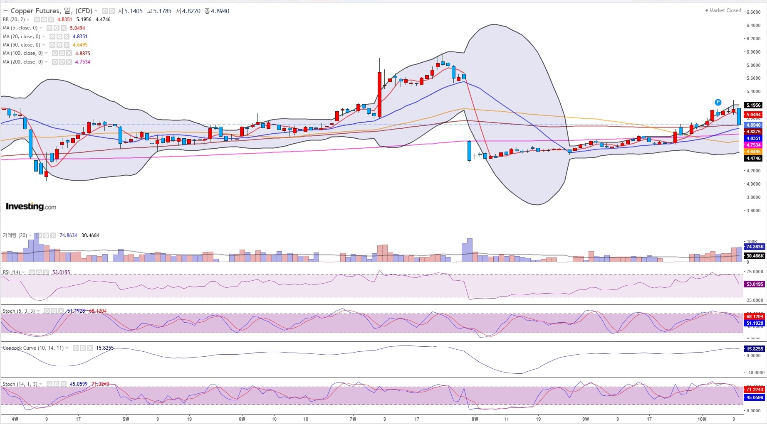Open Stoch (5, 3, 3) settings gear

click(54, 311)
